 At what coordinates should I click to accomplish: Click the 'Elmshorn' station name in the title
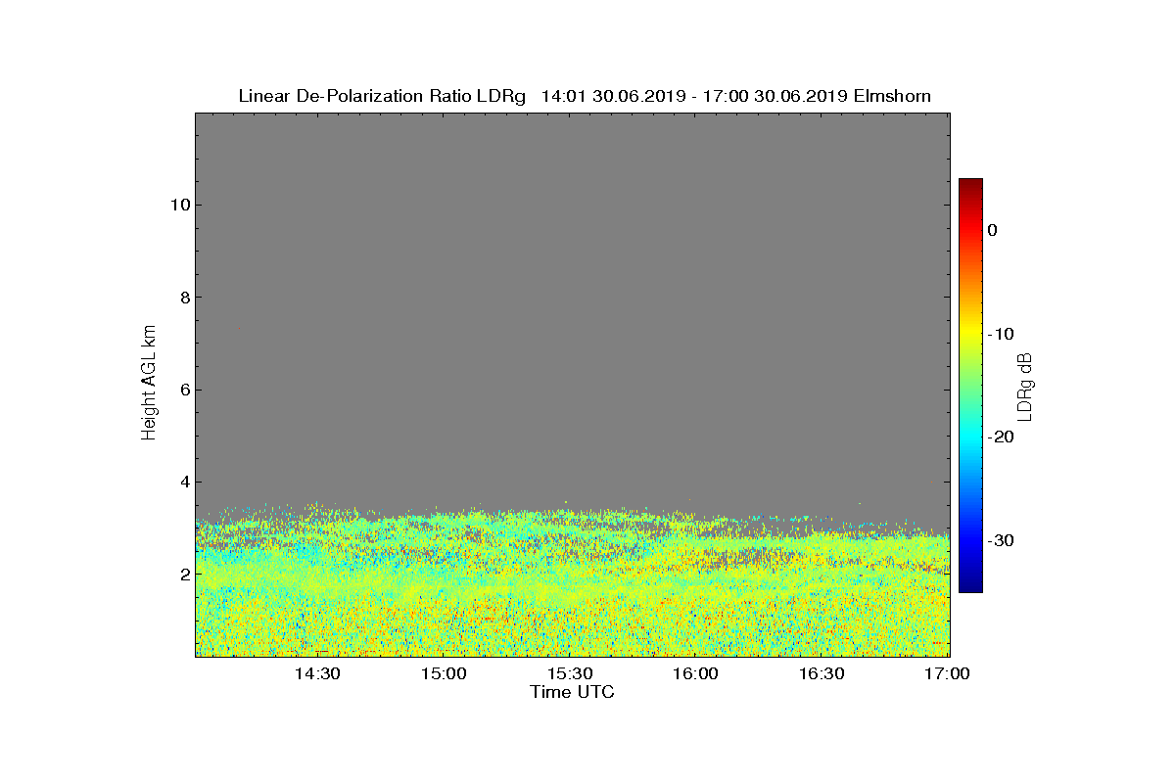tap(892, 96)
